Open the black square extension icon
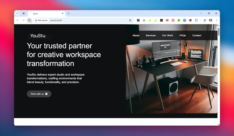 tap(161, 20)
